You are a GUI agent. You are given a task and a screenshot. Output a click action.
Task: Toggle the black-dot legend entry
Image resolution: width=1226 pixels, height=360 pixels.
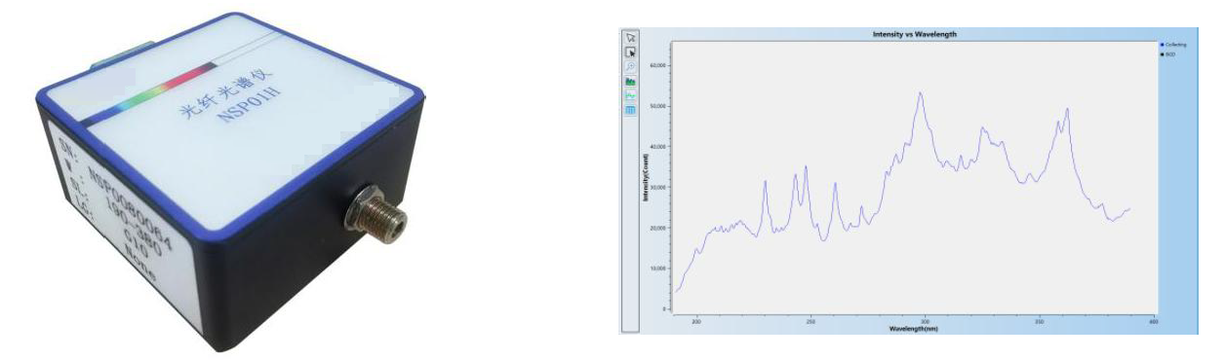1167,55
